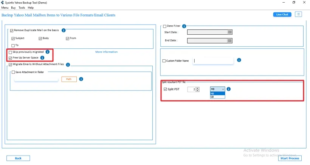Click info icon next to Free Up Server Space

(x=42, y=58)
